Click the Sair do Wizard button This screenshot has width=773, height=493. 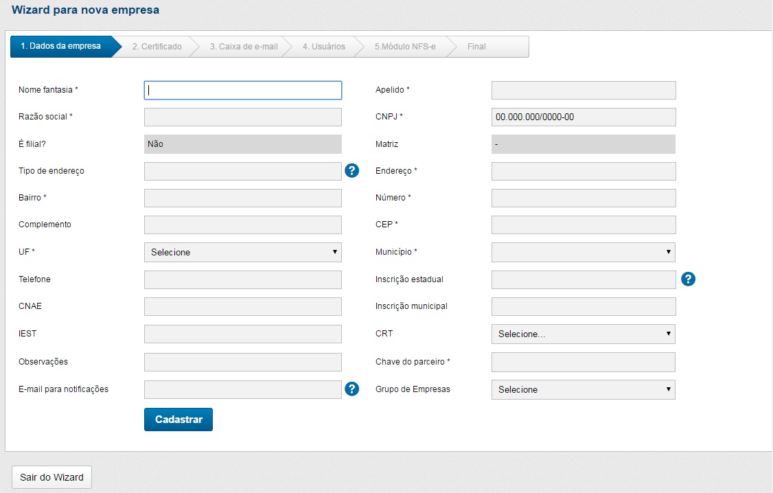click(x=51, y=477)
